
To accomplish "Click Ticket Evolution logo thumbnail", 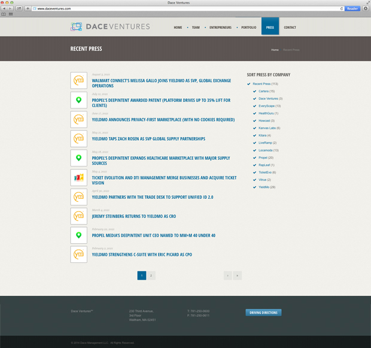I will (x=79, y=177).
